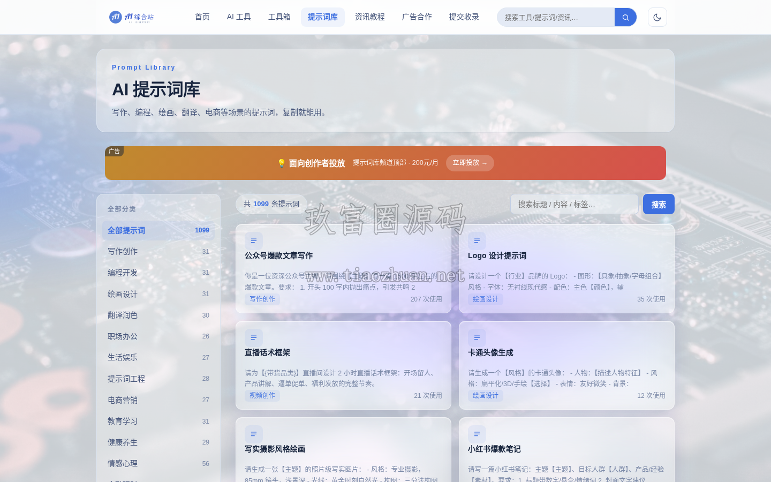Open the 首页 nav item
Image resolution: width=771 pixels, height=482 pixels.
click(202, 17)
